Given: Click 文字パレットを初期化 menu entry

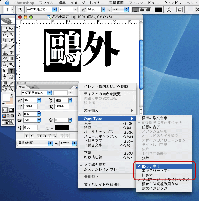Looking at the screenshot, I should (107, 185).
